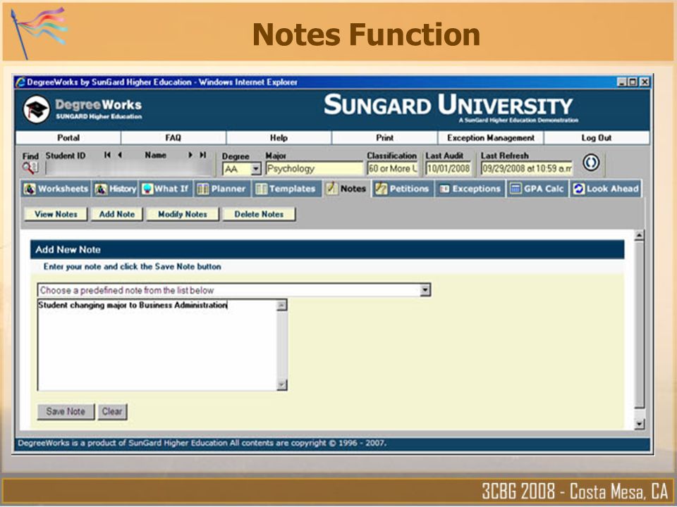Click the note text area scroll-down arrow
Screen dimensions: 677x507
(x=281, y=384)
